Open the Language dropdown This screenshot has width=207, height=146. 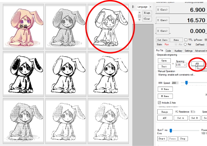coord(144,7)
